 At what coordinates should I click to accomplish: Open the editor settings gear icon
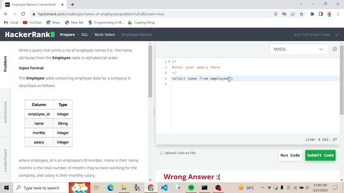334,49
